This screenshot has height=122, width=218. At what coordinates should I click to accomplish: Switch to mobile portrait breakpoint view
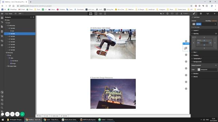pos(105,14)
